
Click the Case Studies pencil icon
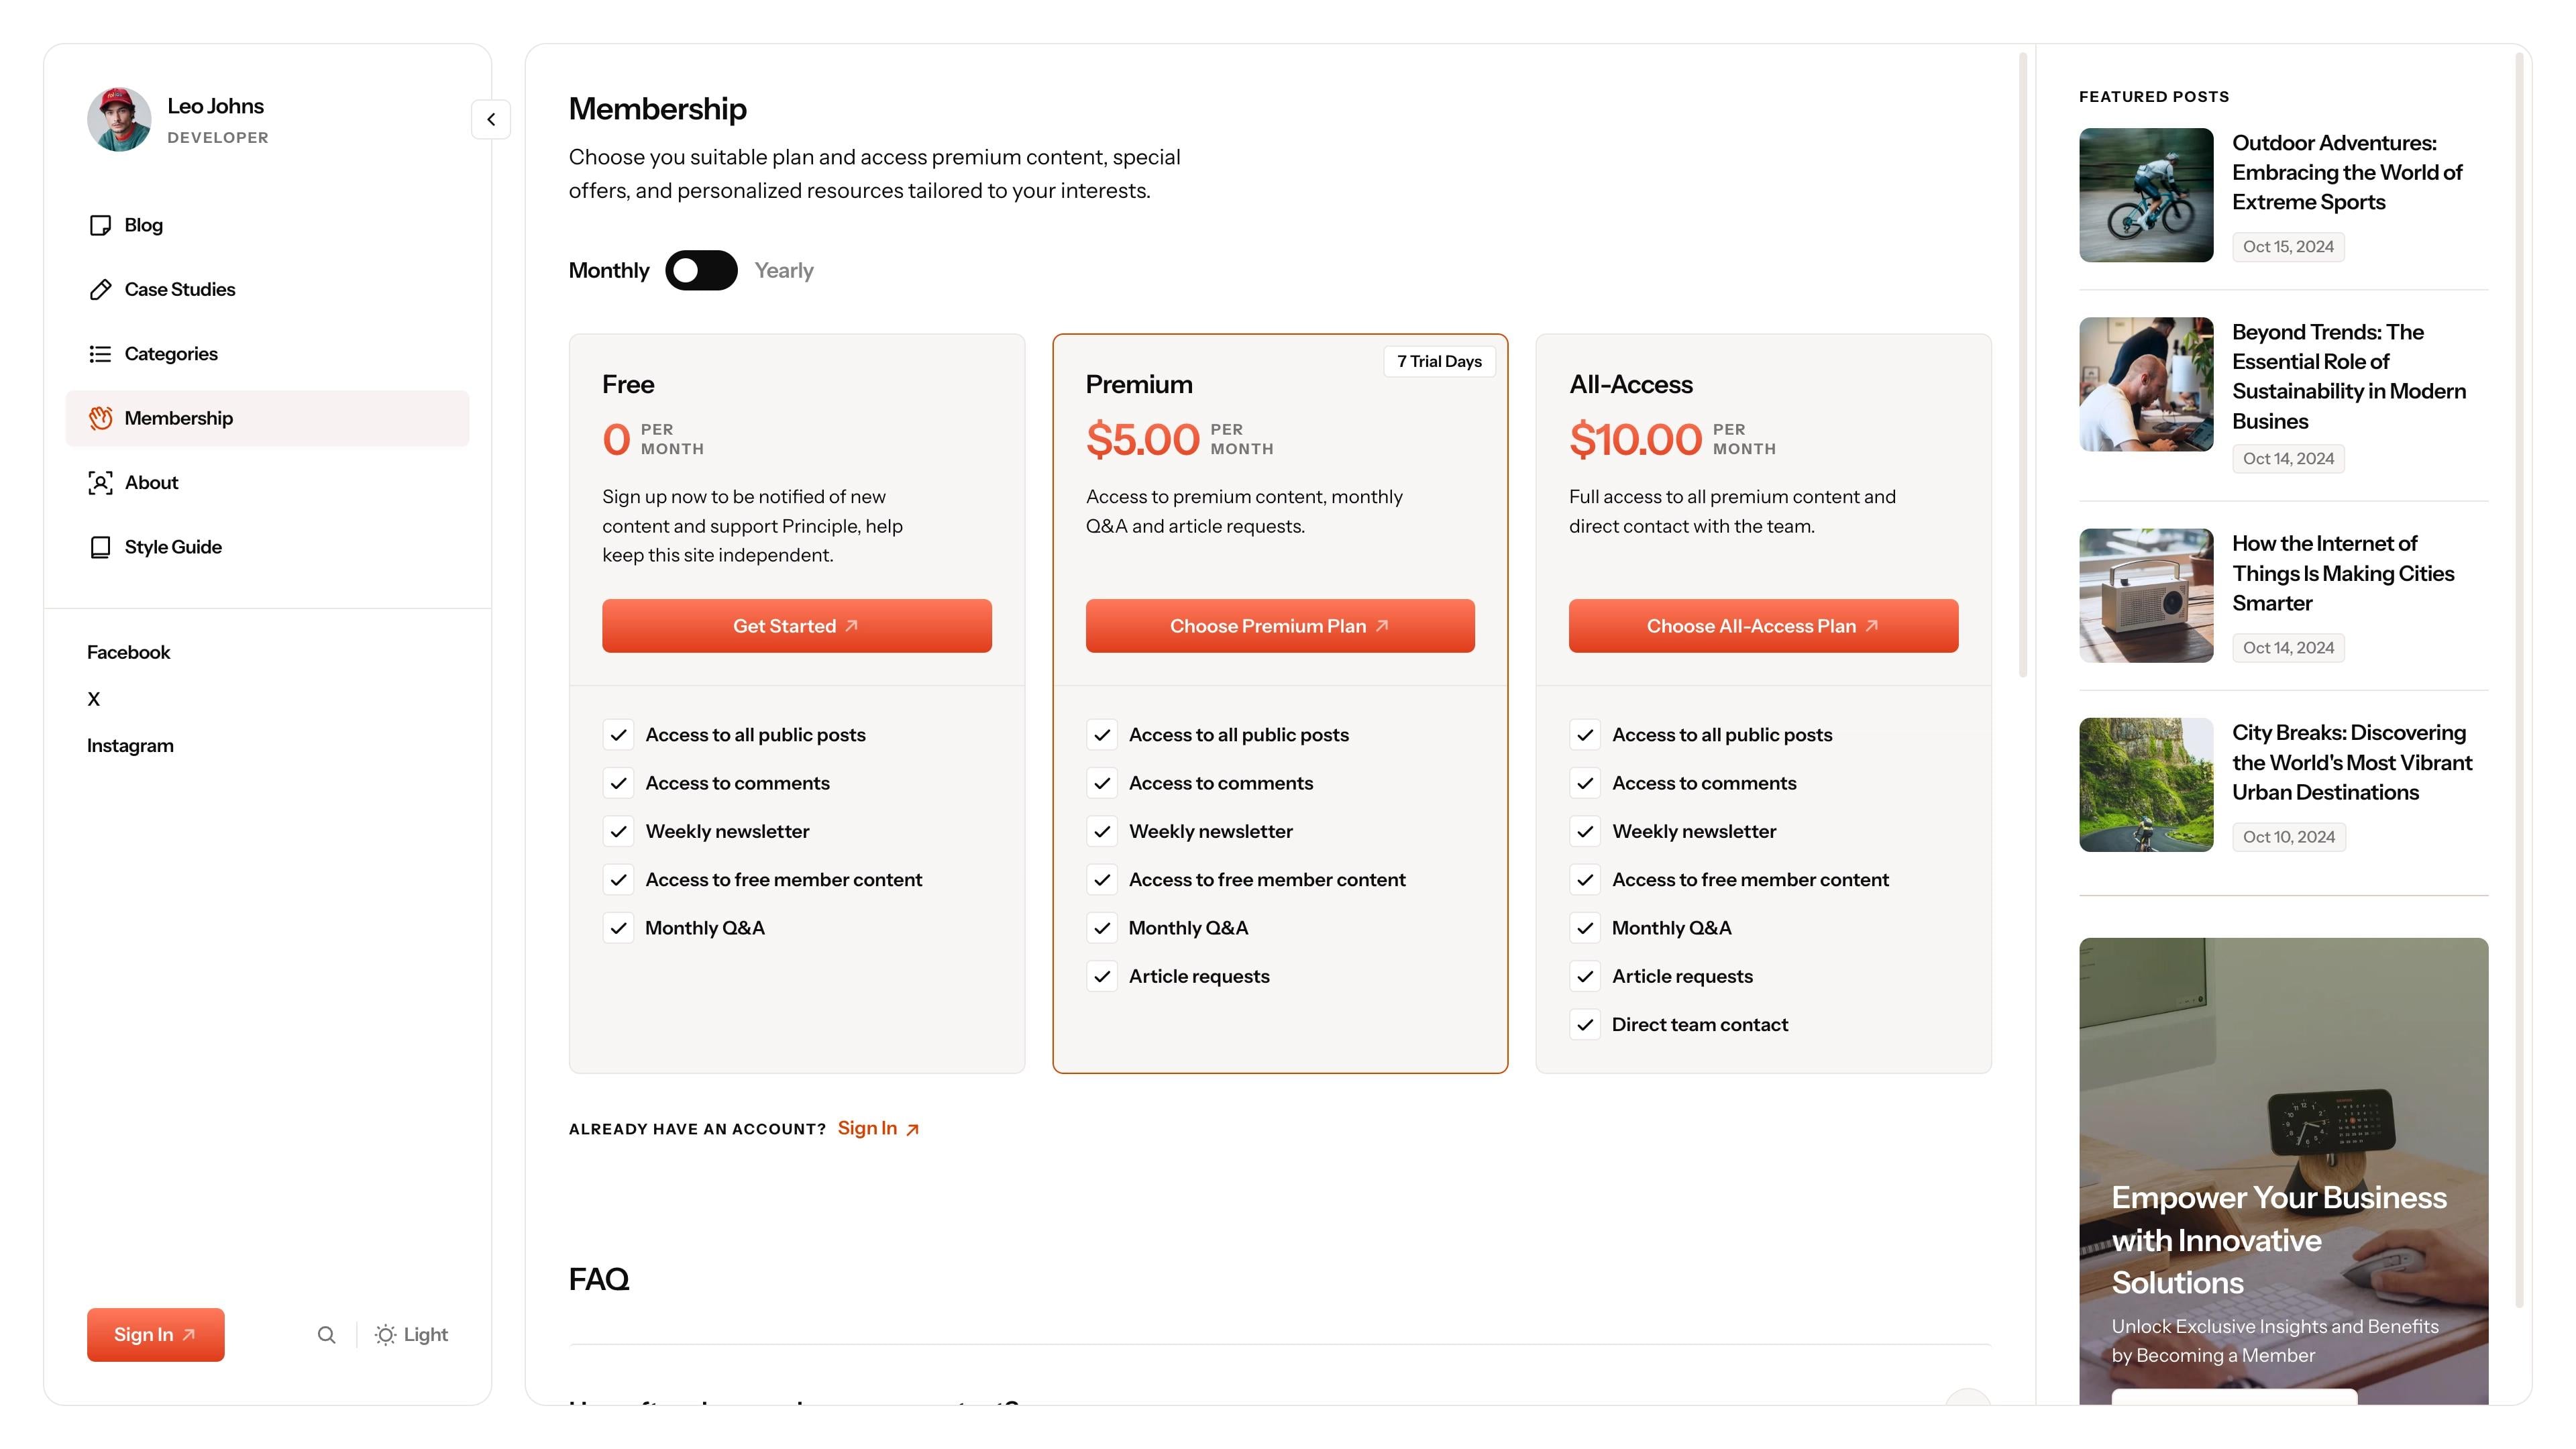tap(100, 290)
